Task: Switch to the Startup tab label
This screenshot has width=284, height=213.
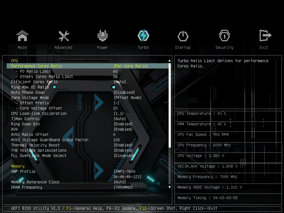Action: tap(182, 48)
